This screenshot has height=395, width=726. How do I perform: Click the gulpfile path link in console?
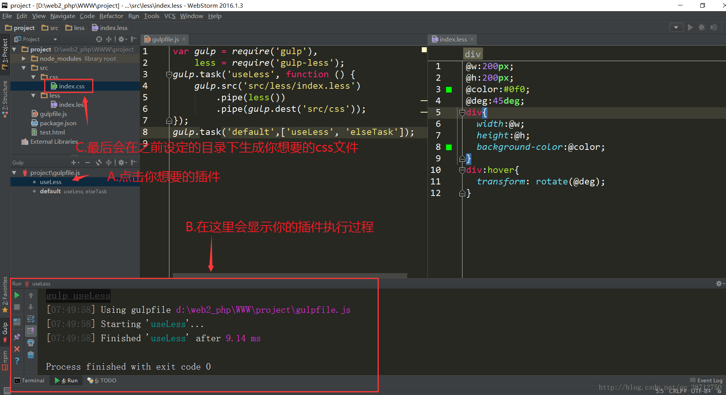[x=263, y=310]
